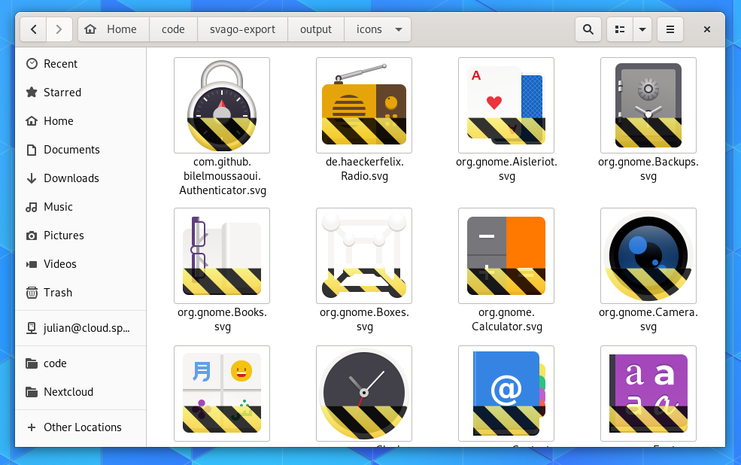Click the org.gnome.Boxes.svg filename
Viewport: 741px width, 465px height.
click(364, 320)
